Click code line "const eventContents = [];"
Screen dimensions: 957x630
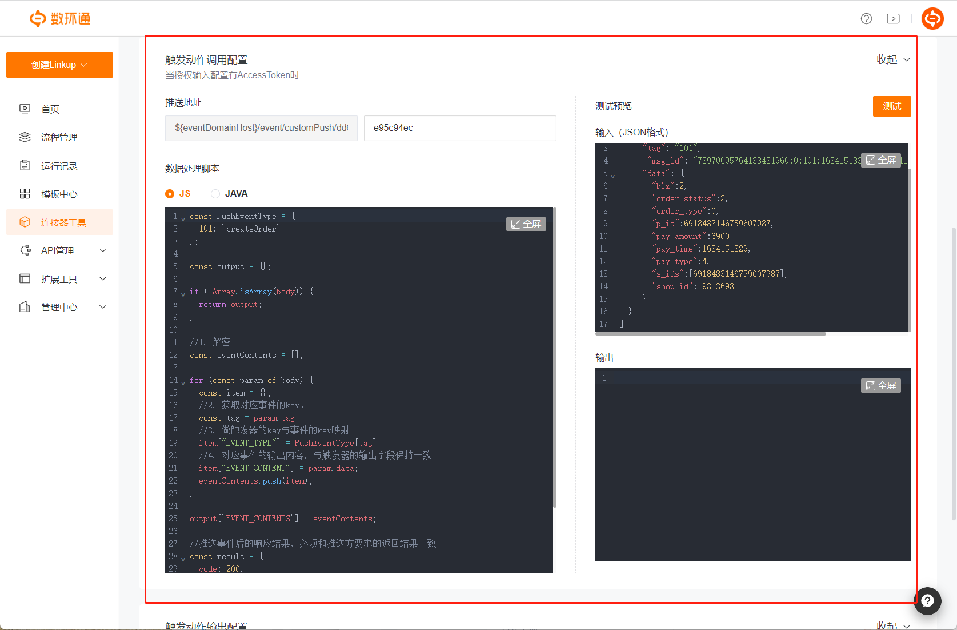pos(246,355)
